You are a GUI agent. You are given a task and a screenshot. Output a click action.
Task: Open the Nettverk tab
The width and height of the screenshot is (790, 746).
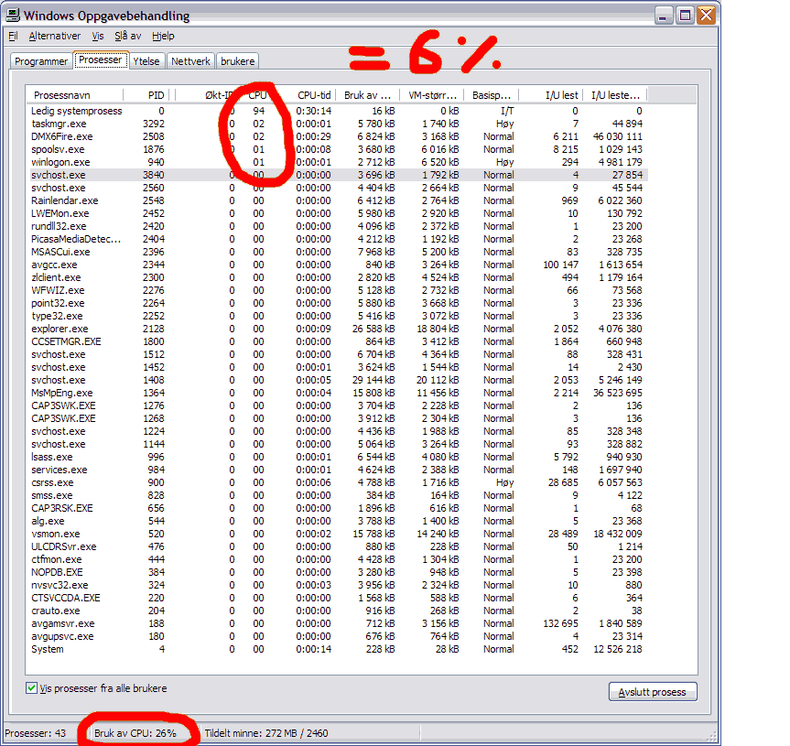[190, 61]
